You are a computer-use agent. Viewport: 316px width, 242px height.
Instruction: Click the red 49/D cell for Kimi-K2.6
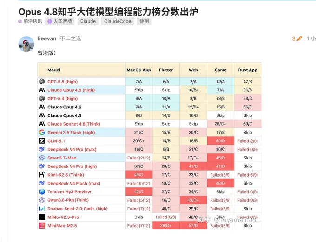pyautogui.click(x=138, y=175)
